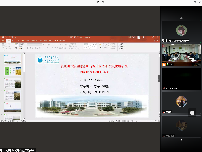Toggle Normal view in the PowerPoint status bar
The height and width of the screenshot is (152, 202).
(x=124, y=121)
